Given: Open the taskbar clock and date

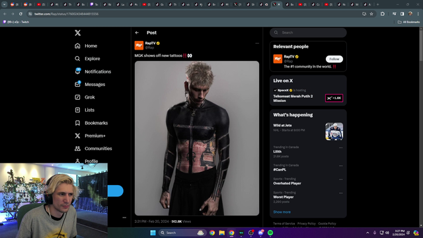Looking at the screenshot, I should [x=399, y=233].
